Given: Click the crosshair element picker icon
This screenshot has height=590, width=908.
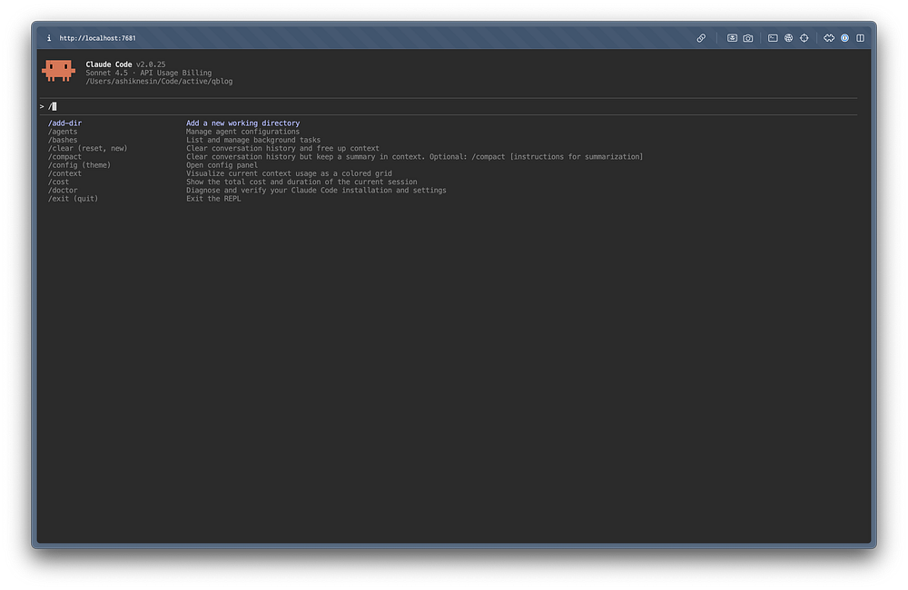Looking at the screenshot, I should pyautogui.click(x=804, y=38).
